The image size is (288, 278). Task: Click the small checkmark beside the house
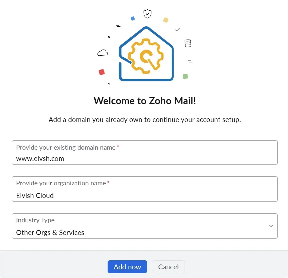[x=178, y=30]
